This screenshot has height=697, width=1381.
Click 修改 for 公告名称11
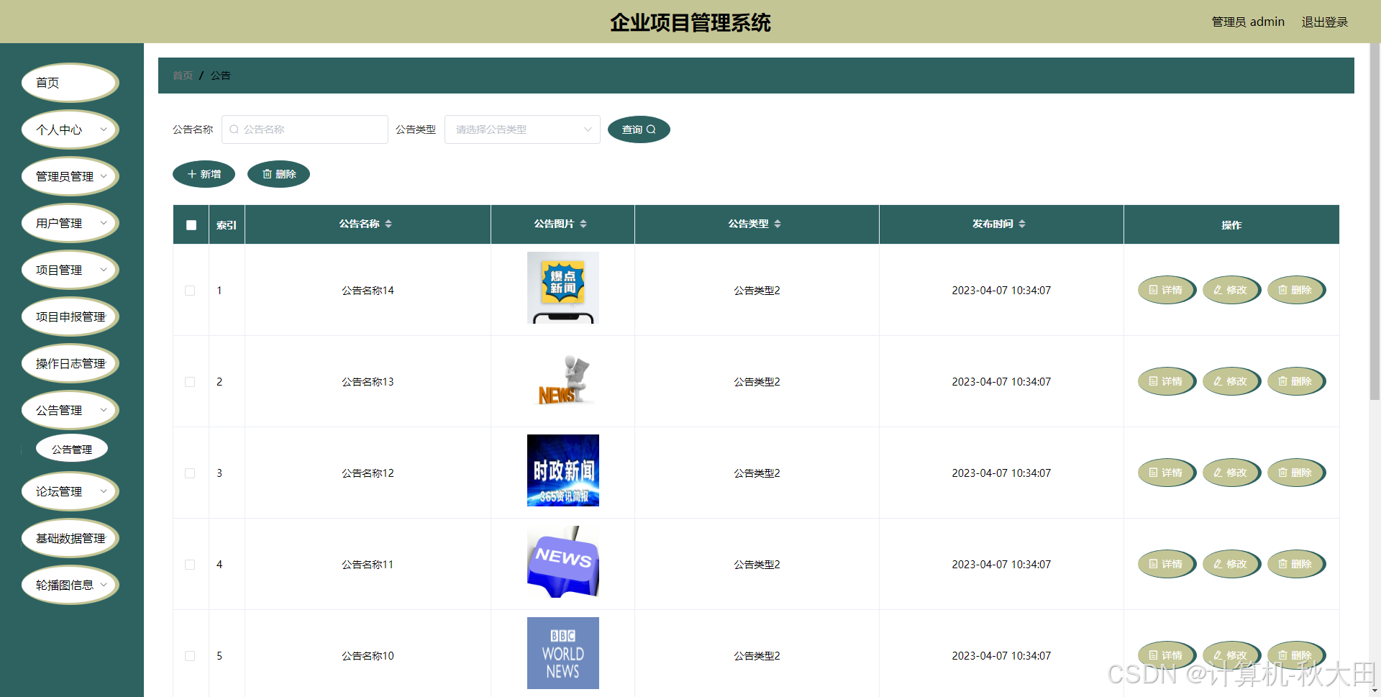[1231, 564]
